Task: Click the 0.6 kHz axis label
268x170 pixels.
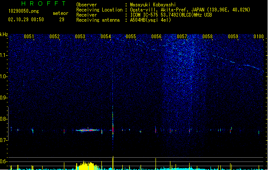Action: [x=4, y=161]
